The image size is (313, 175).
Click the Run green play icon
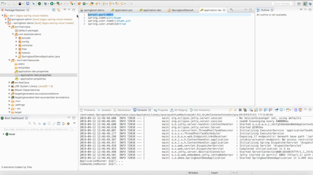click(x=52, y=3)
